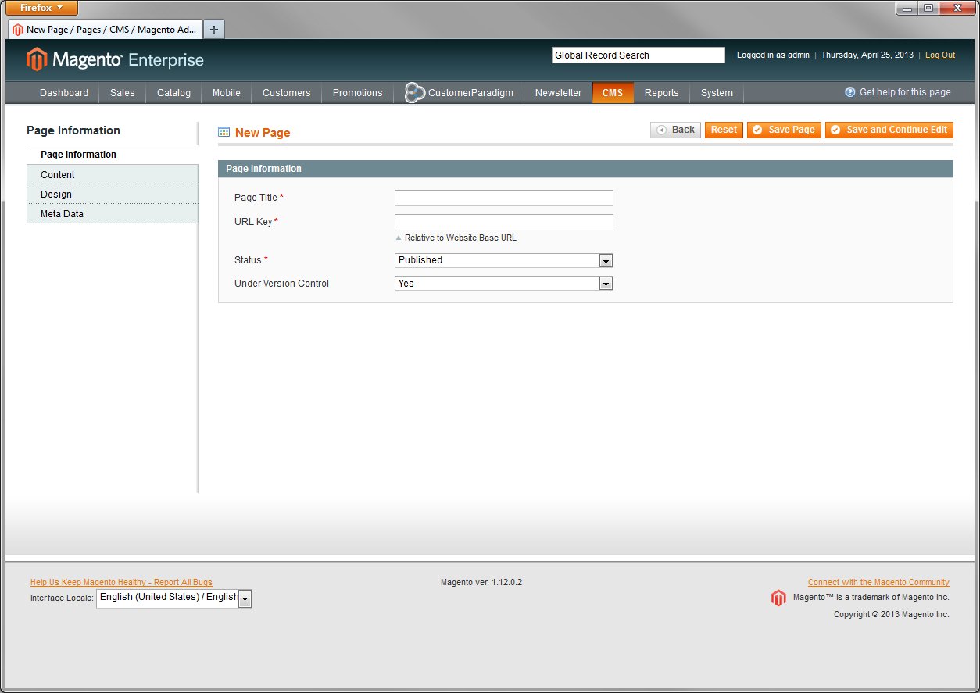Screen dimensions: 980x693
Task: Open a new browser tab with plus
Action: (x=214, y=30)
